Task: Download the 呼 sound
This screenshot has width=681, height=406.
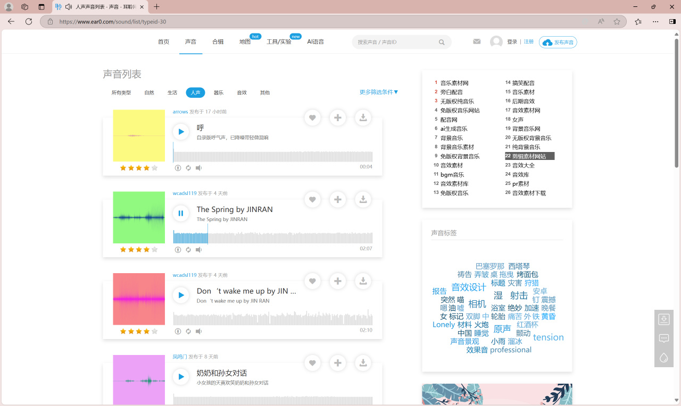Action: coord(363,118)
